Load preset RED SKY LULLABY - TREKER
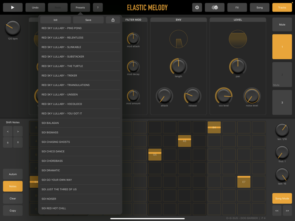 80,75
